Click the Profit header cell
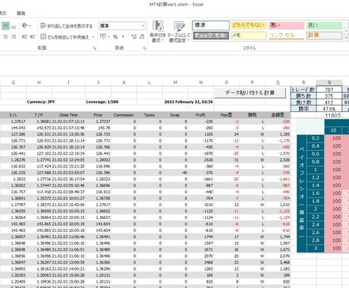 201,115
